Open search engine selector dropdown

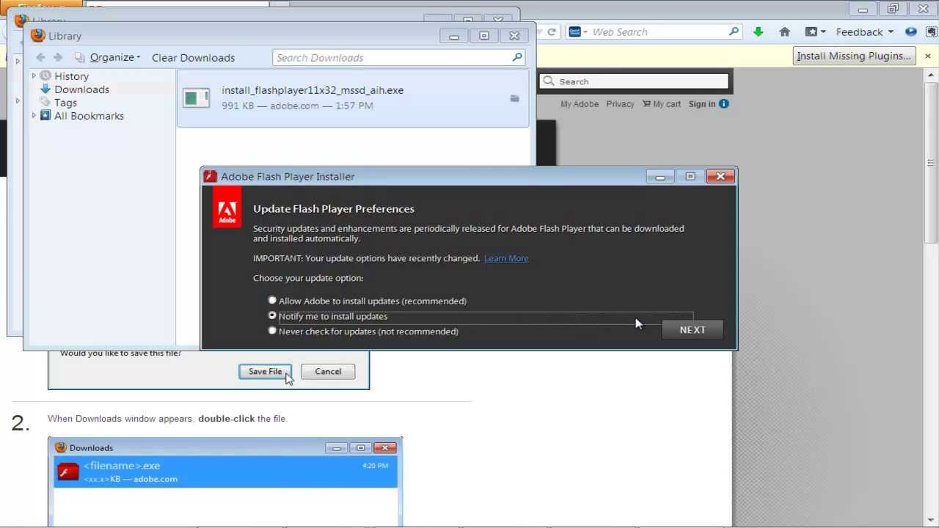(577, 32)
